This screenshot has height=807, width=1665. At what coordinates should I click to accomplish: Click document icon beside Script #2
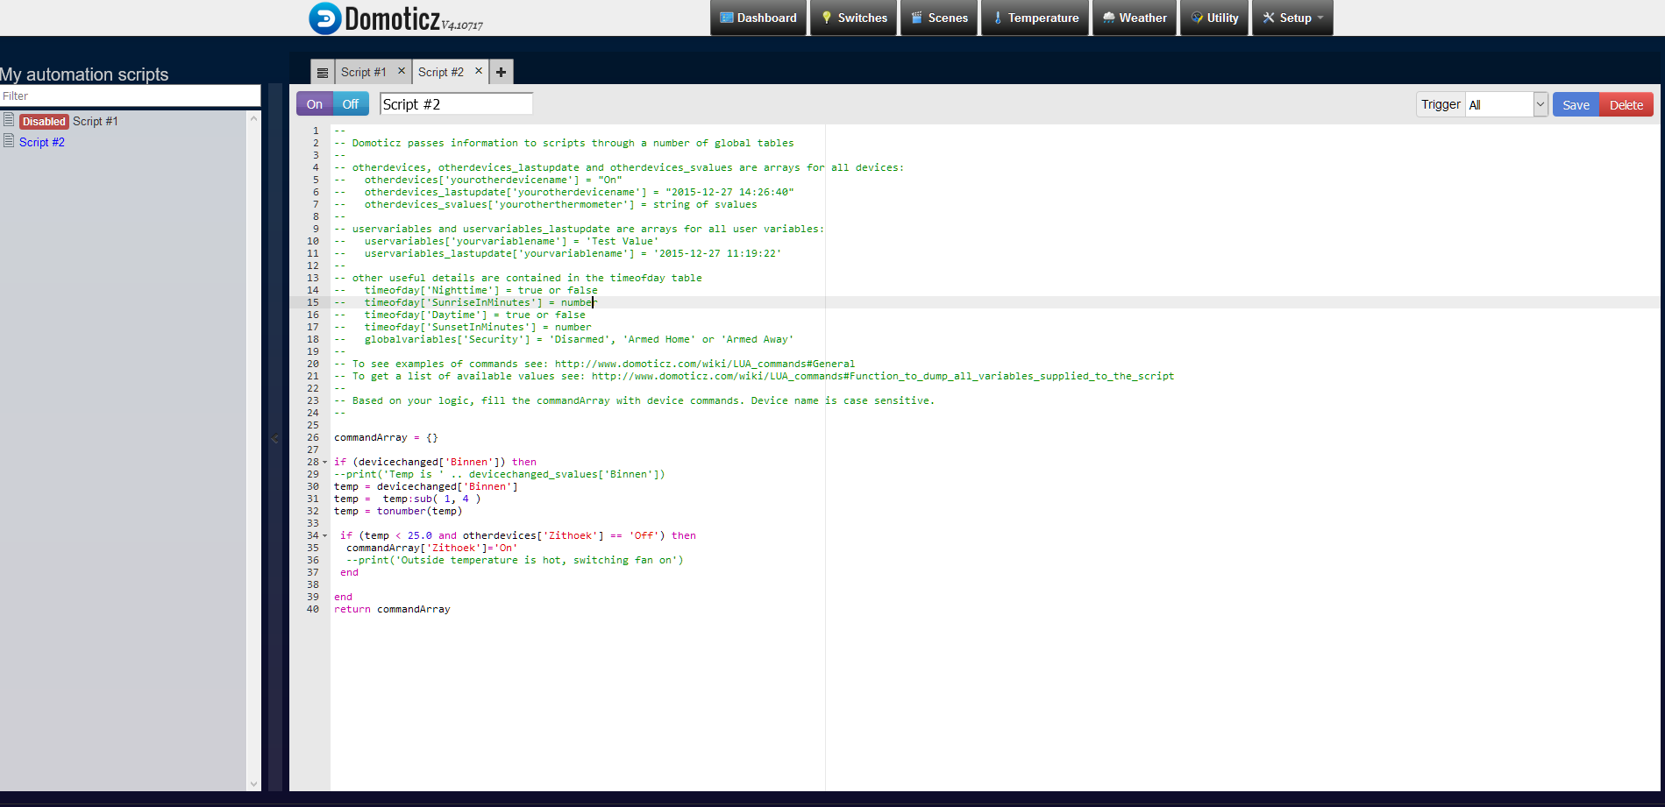[x=9, y=141]
